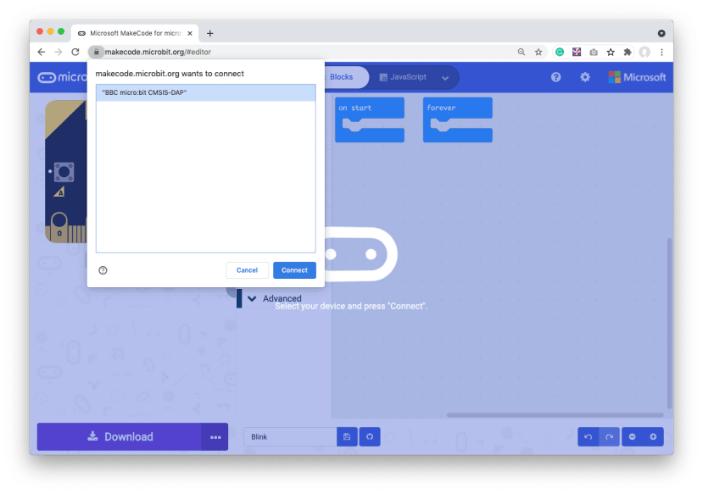Switch to the JavaScript editor tab
This screenshot has height=494, width=703.
[403, 77]
